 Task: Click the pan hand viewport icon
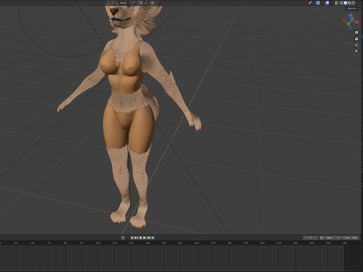(356, 39)
